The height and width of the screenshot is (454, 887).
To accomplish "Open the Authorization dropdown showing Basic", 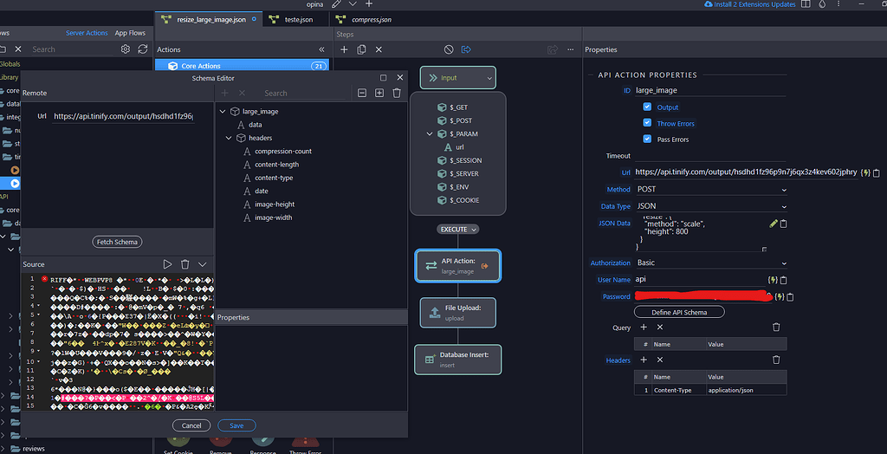I will pyautogui.click(x=710, y=263).
